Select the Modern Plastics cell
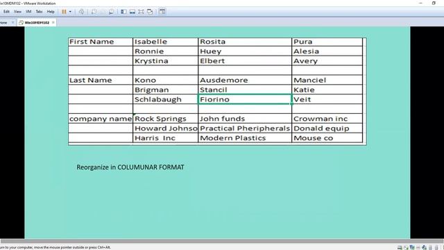The height and width of the screenshot is (250, 444). pyautogui.click(x=245, y=138)
